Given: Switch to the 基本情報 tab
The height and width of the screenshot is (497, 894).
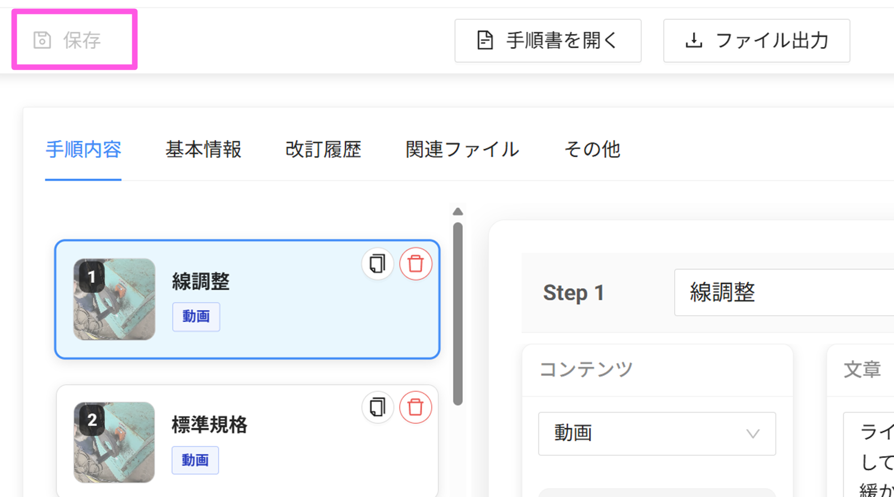Looking at the screenshot, I should 203,150.
